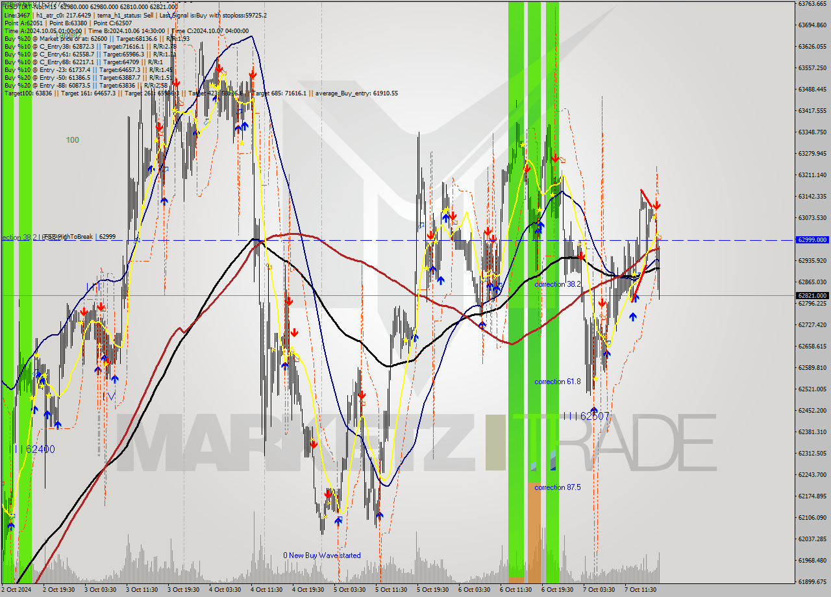Viewport: 831px width, 597px height.
Task: Click the '7 Oct 11:30' time axis label
Action: pos(640,590)
